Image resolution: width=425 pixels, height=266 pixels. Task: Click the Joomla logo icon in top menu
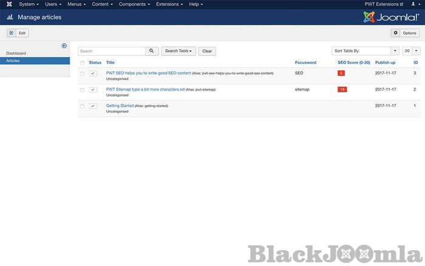coord(8,4)
